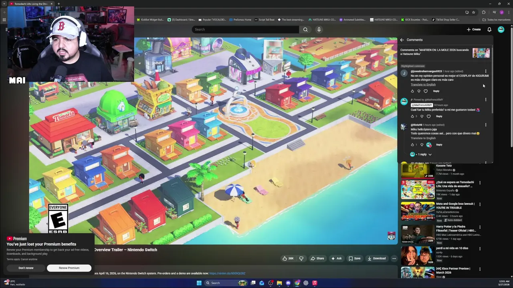Open options for Meta and Google lawsuit video

pos(480,204)
